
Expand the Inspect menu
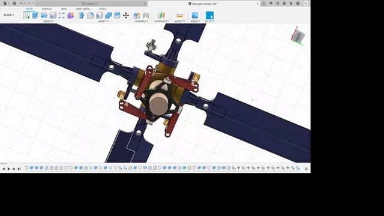tap(179, 22)
